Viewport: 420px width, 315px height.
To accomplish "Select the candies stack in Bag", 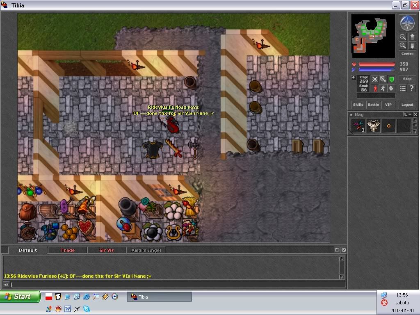I will click(358, 126).
